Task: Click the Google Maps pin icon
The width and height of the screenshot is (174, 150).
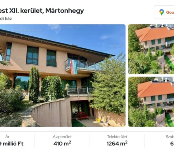Action: (162, 12)
